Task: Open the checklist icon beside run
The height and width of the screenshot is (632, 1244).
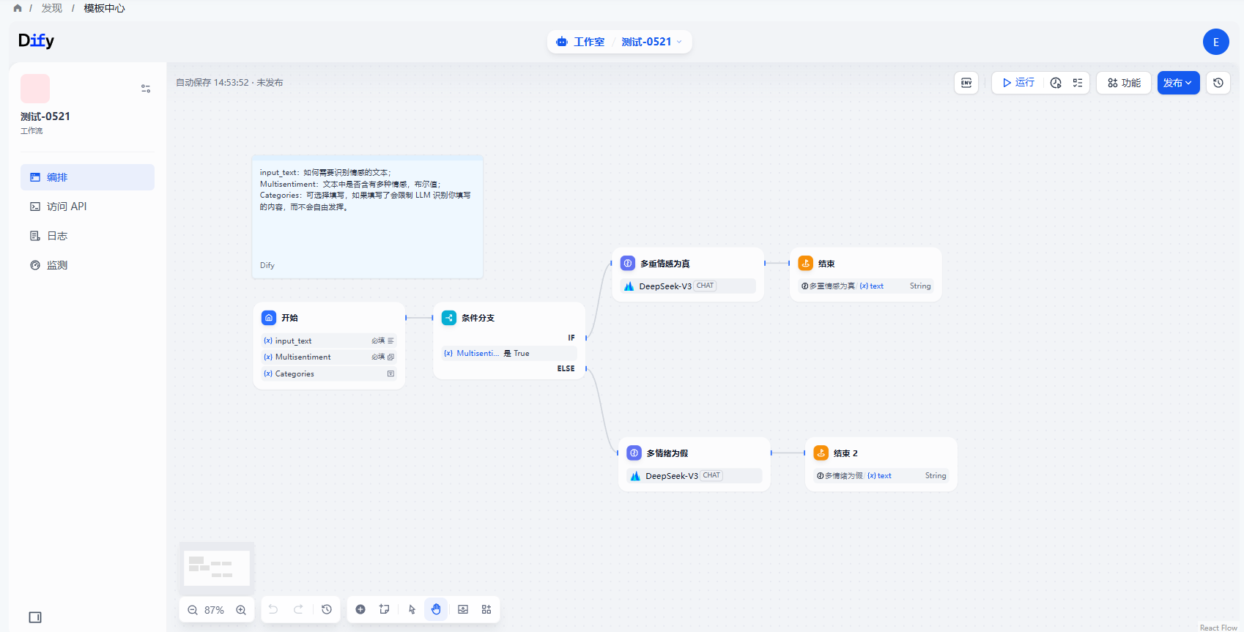Action: [x=1078, y=83]
